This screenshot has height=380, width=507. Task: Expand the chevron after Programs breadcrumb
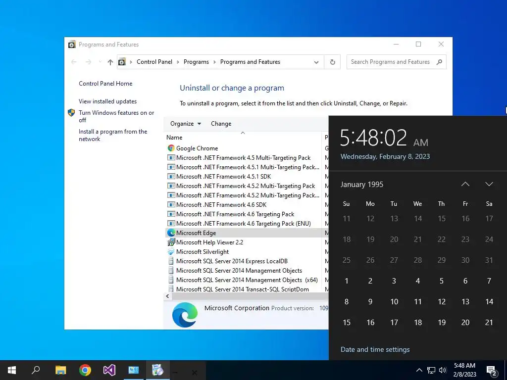pos(214,62)
